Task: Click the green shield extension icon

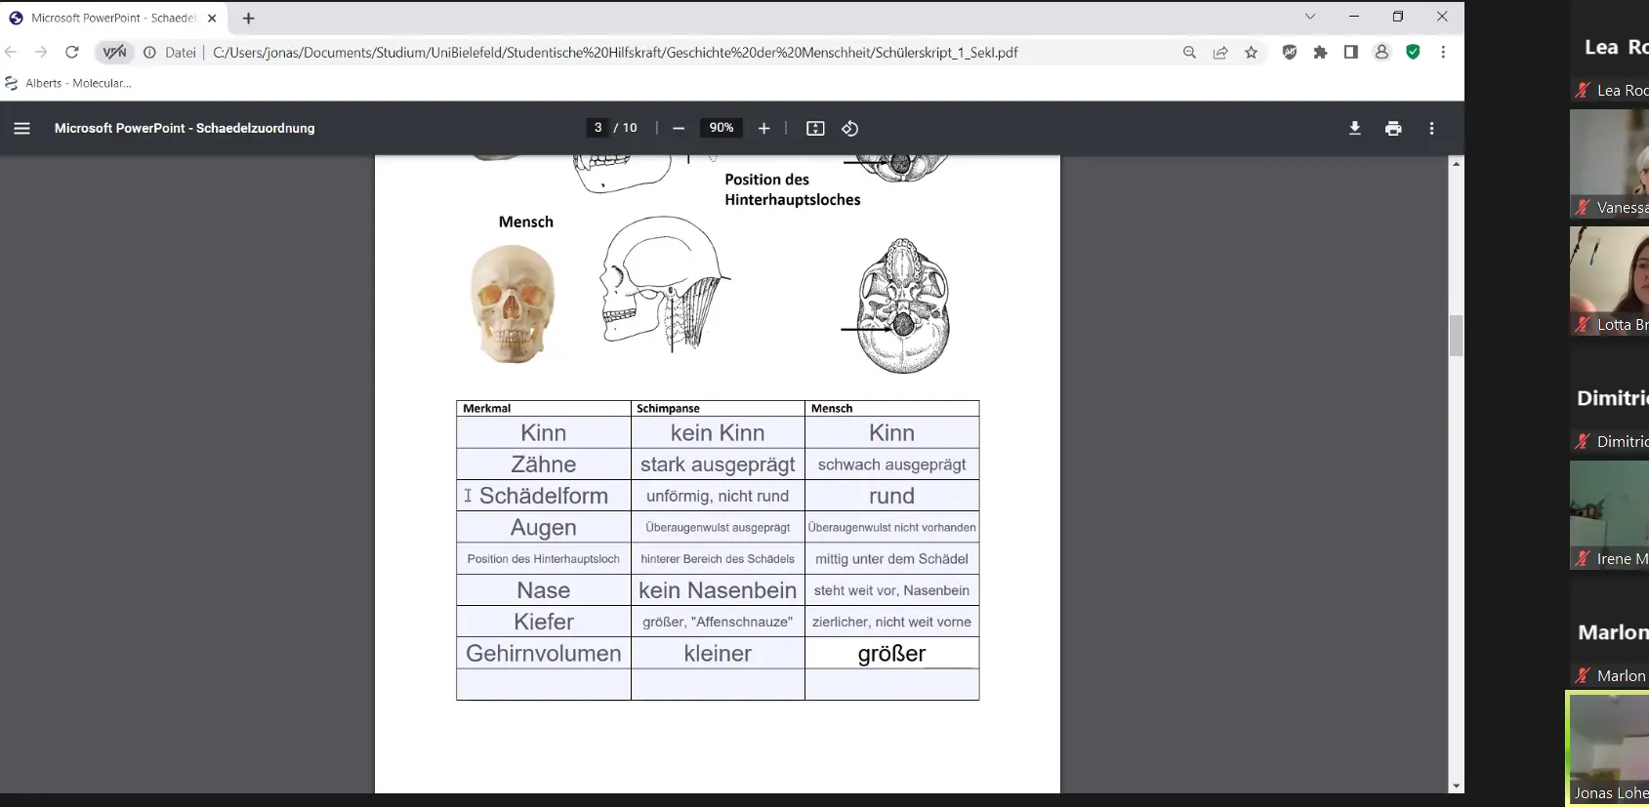Action: [1413, 53]
